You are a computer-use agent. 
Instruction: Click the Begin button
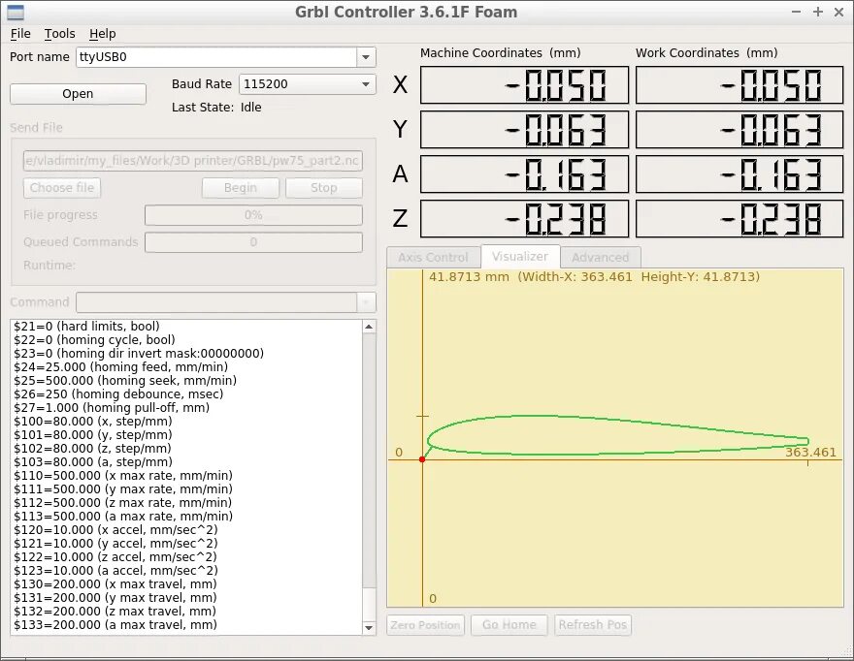tap(241, 188)
